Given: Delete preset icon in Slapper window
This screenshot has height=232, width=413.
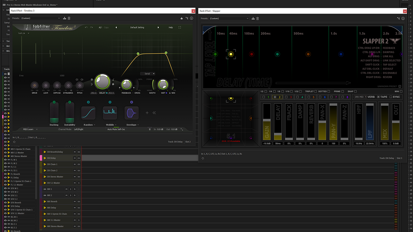Looking at the screenshot, I should click(258, 18).
